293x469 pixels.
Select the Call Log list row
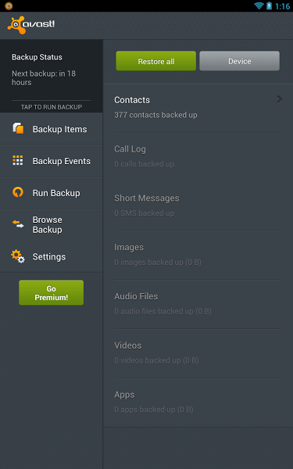coord(198,157)
